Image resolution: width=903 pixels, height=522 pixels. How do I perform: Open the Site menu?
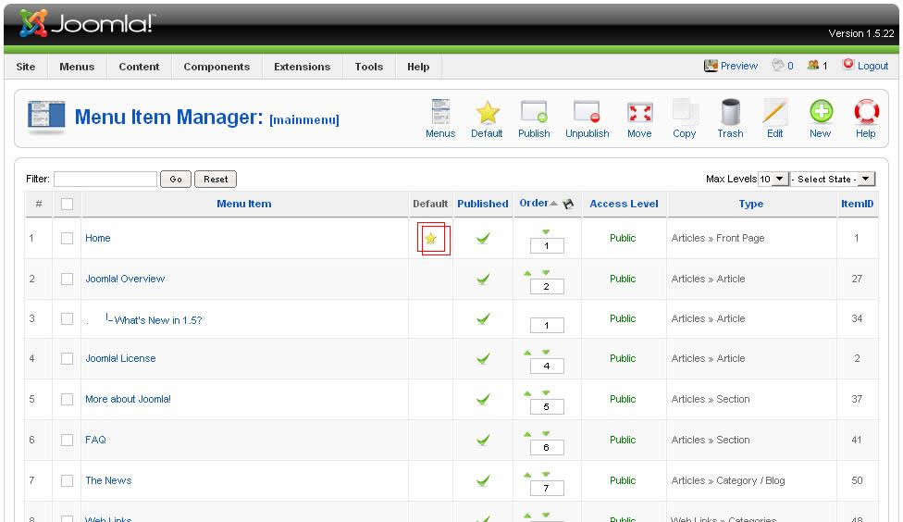(x=26, y=67)
